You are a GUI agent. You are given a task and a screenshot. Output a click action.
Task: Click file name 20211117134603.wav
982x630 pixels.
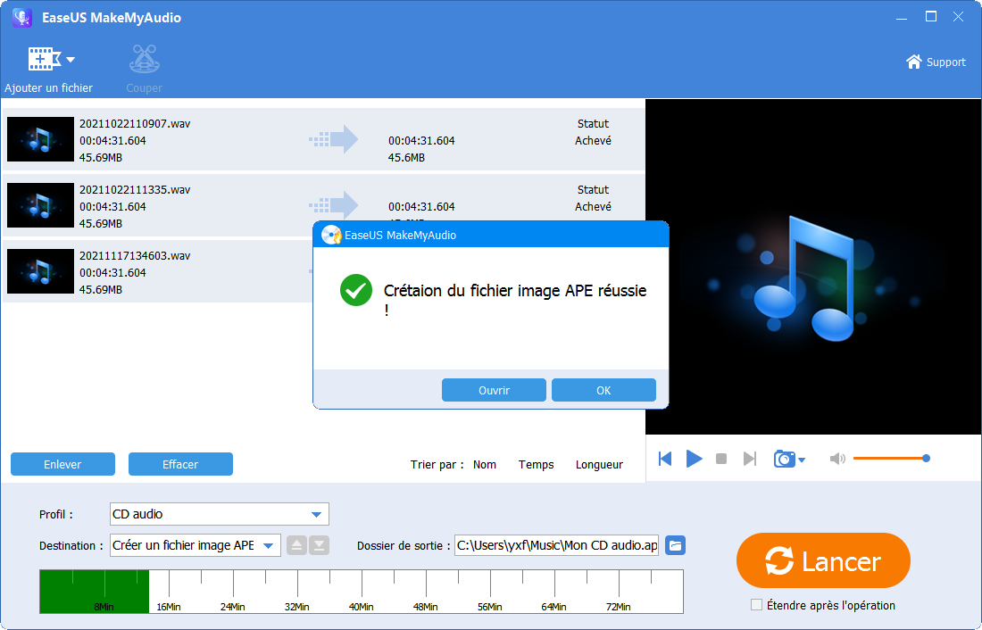(135, 255)
